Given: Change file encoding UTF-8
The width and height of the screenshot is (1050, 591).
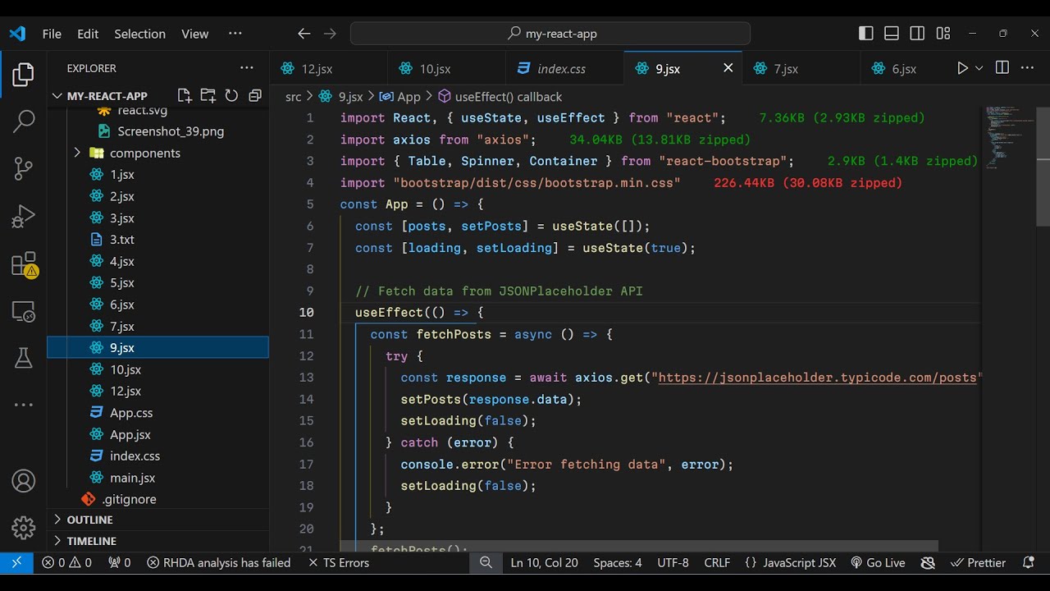Looking at the screenshot, I should pos(673,562).
